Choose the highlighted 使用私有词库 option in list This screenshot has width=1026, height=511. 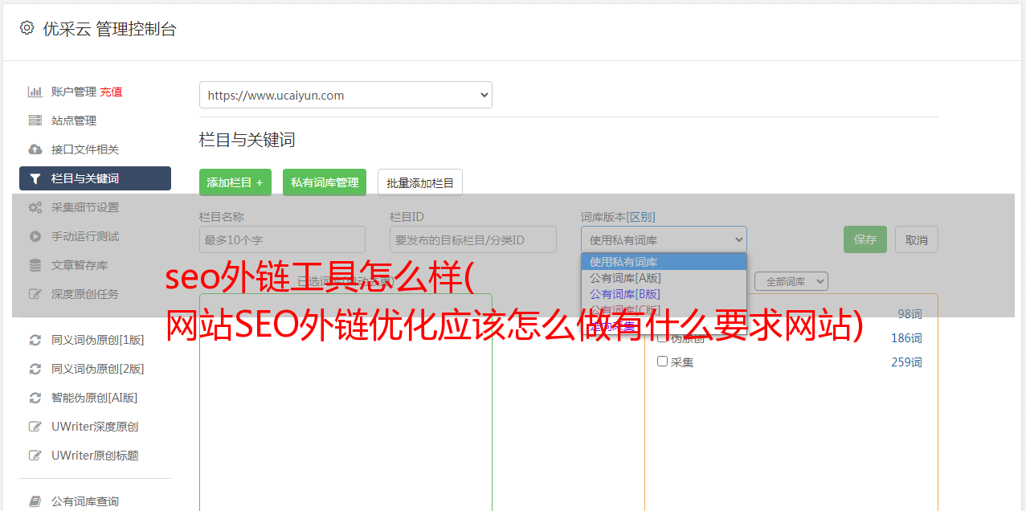(664, 262)
